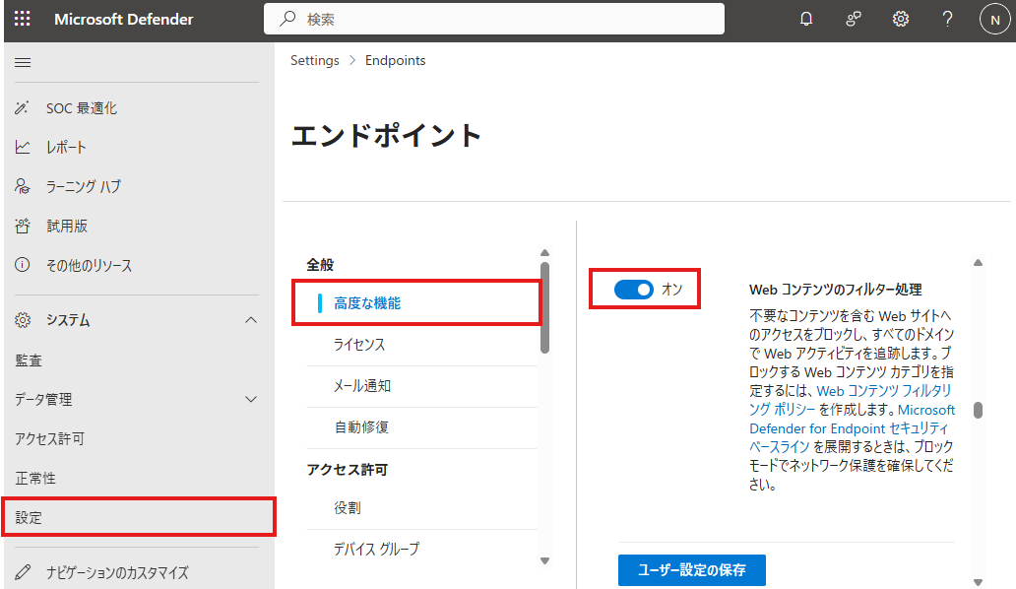
Task: Click scroll down arrow of features pane
Action: (x=978, y=582)
